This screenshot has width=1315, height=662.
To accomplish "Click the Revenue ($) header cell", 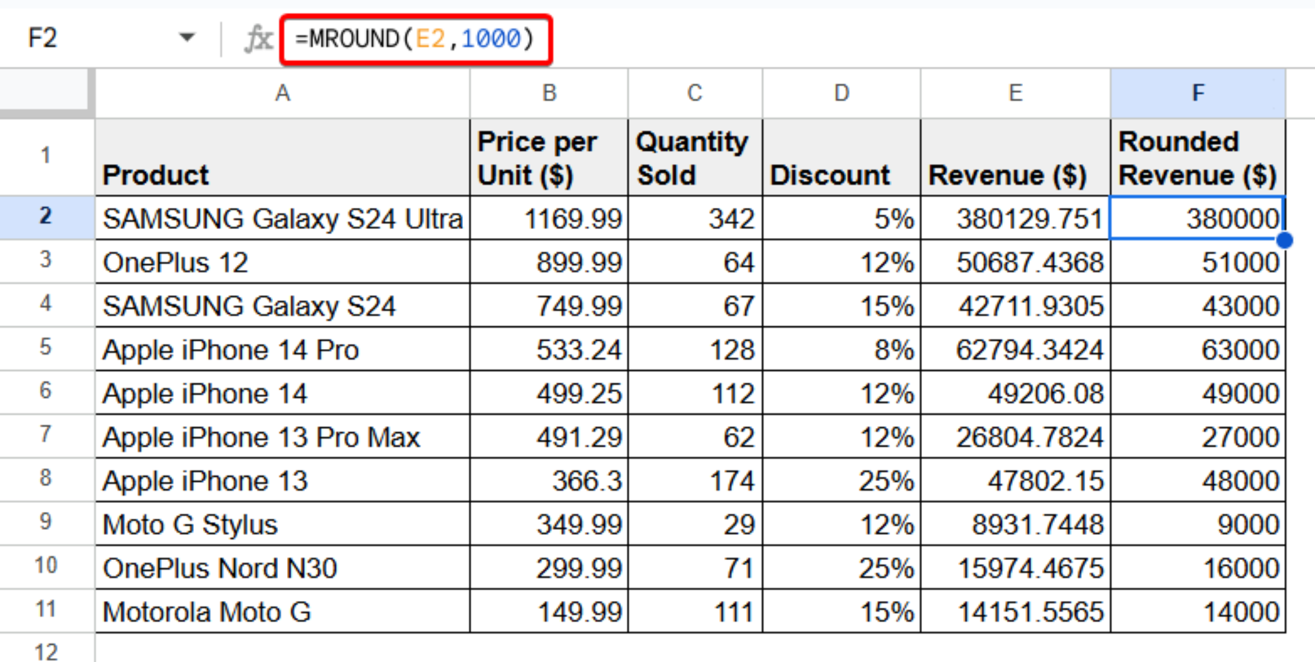I will [1016, 157].
